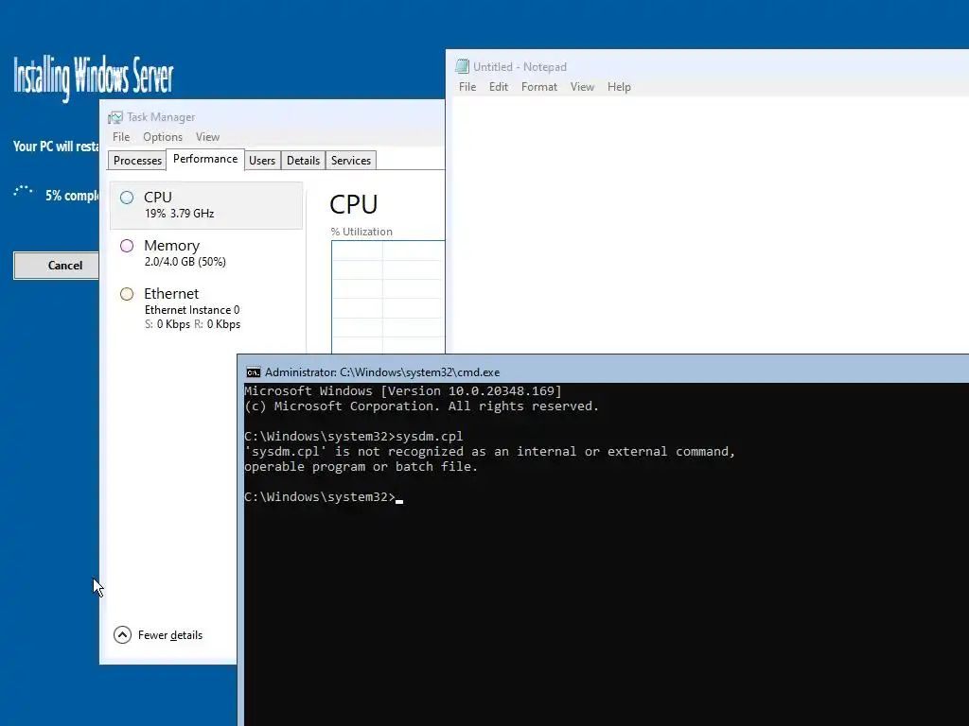969x726 pixels.
Task: Click the Installing Windows Server heading
Action: [94, 78]
